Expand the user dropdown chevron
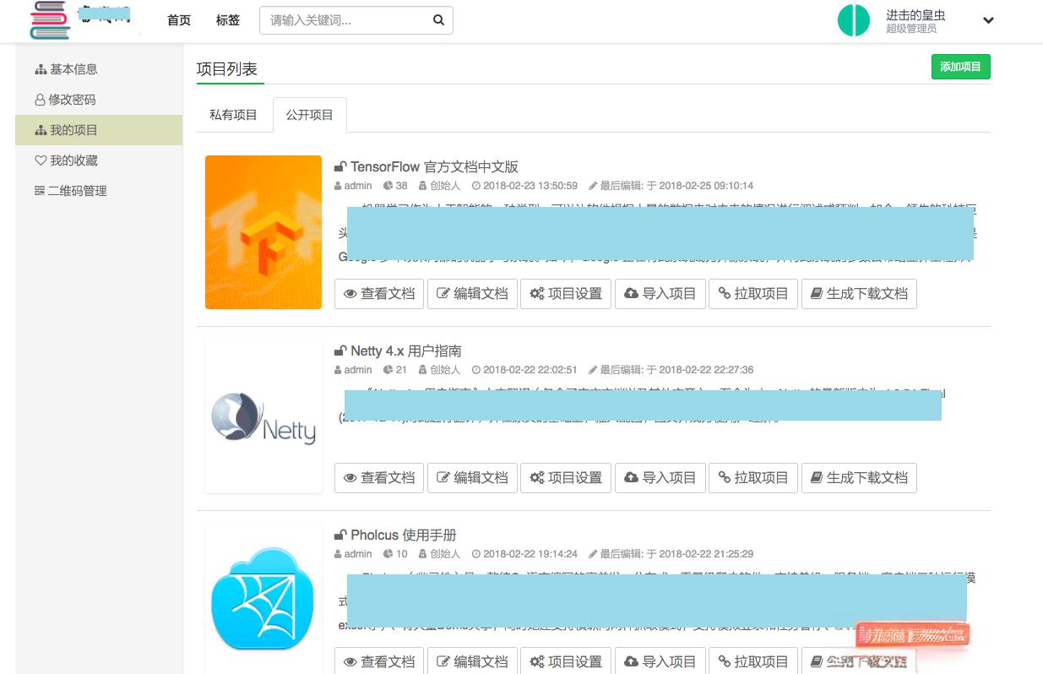The height and width of the screenshot is (674, 1043). pyautogui.click(x=988, y=20)
